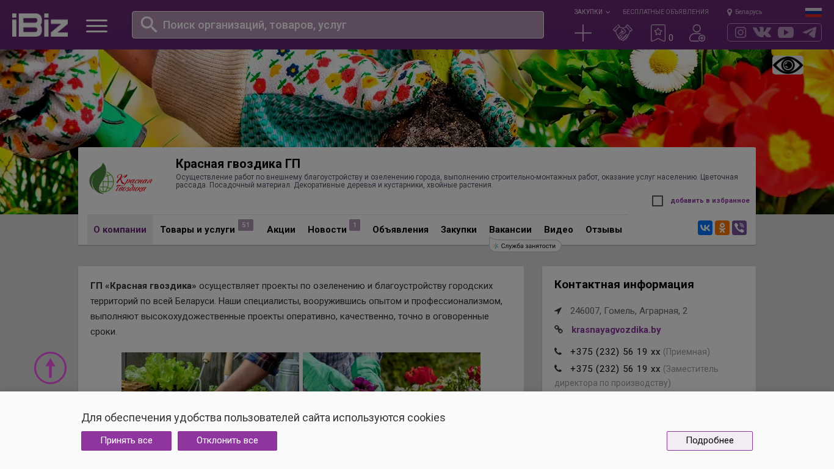Open the Telegram icon in header

click(810, 32)
